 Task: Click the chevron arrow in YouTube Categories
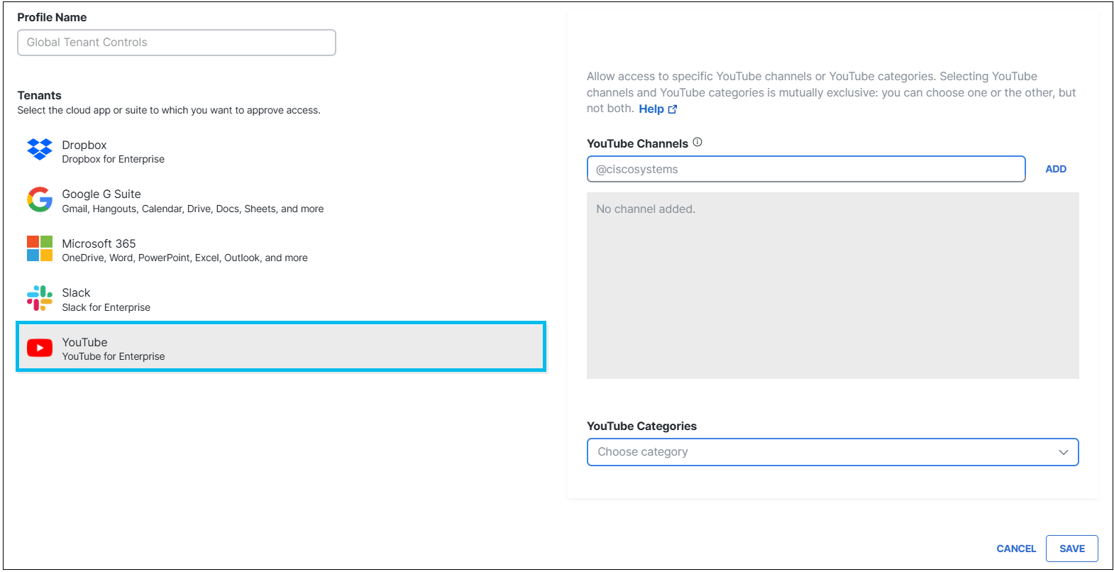(1063, 452)
